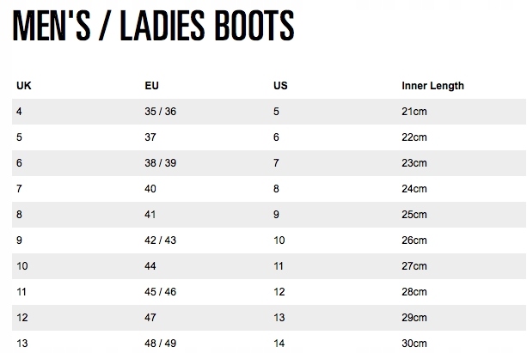
Task: Select the EU 38 / 39 cell
Action: coord(160,163)
